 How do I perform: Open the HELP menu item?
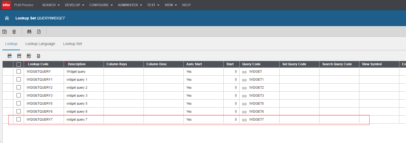tap(186, 5)
